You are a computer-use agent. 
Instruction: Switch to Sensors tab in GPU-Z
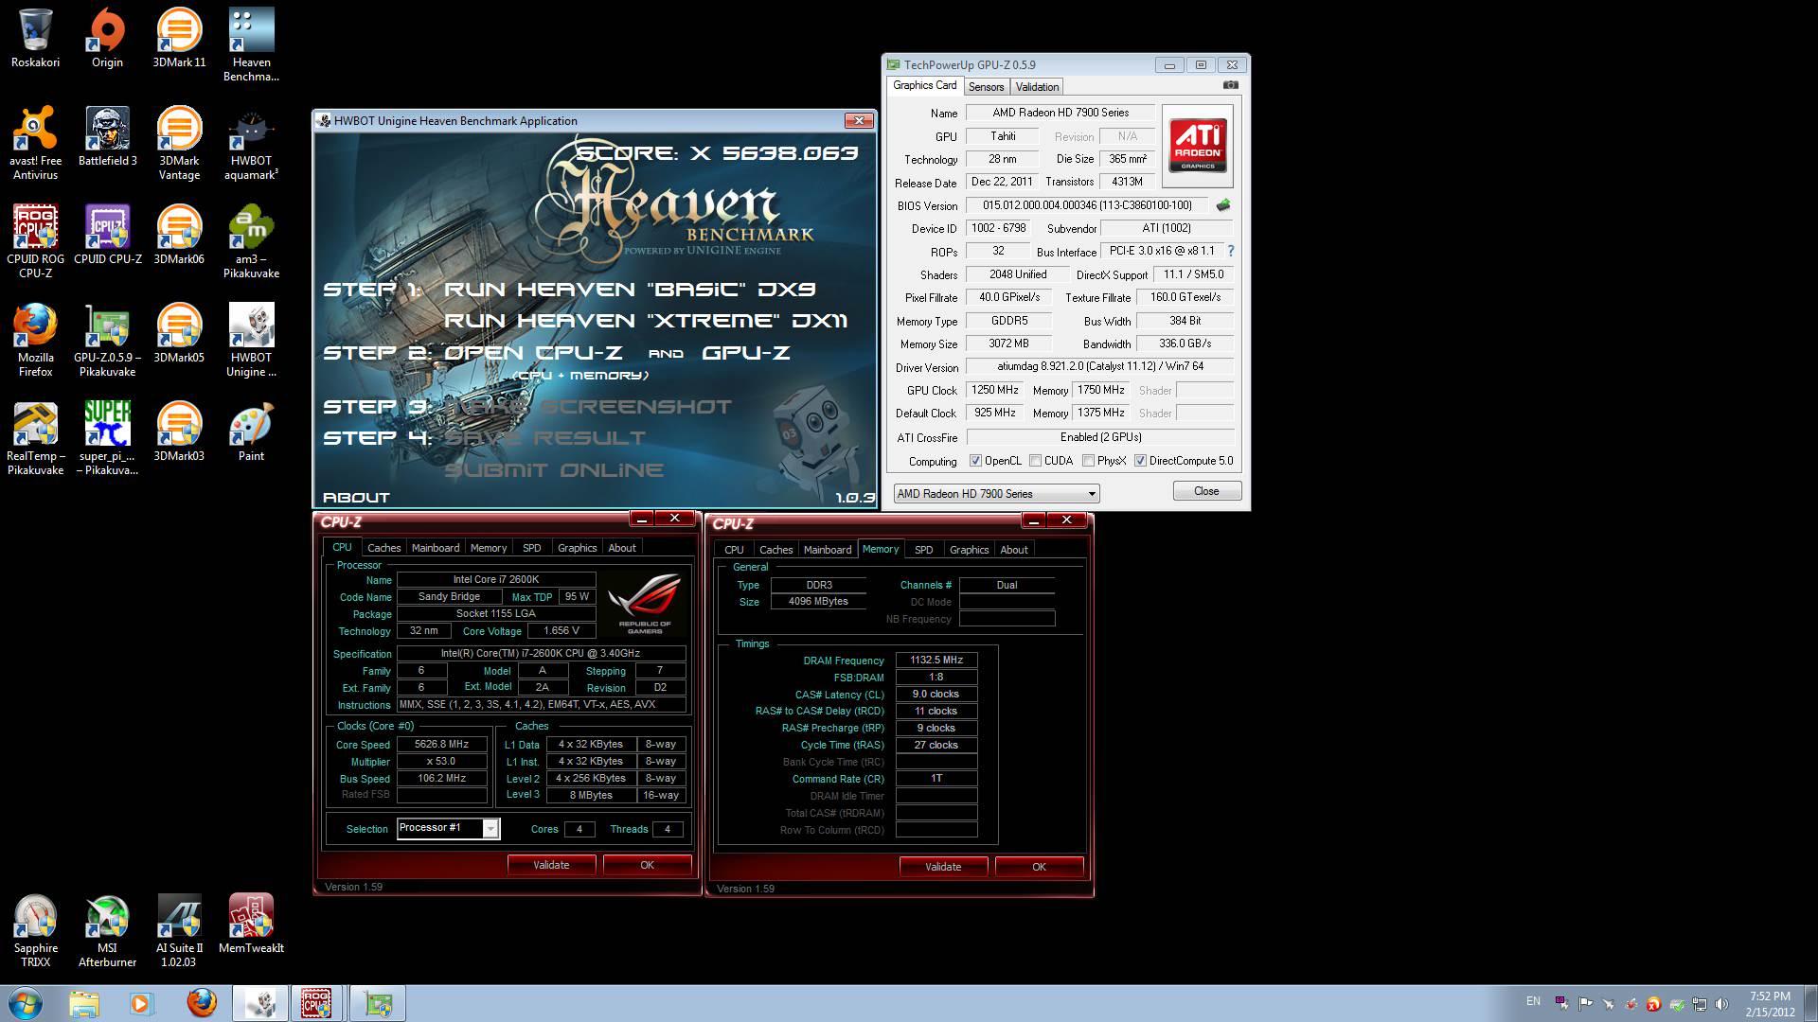[986, 86]
